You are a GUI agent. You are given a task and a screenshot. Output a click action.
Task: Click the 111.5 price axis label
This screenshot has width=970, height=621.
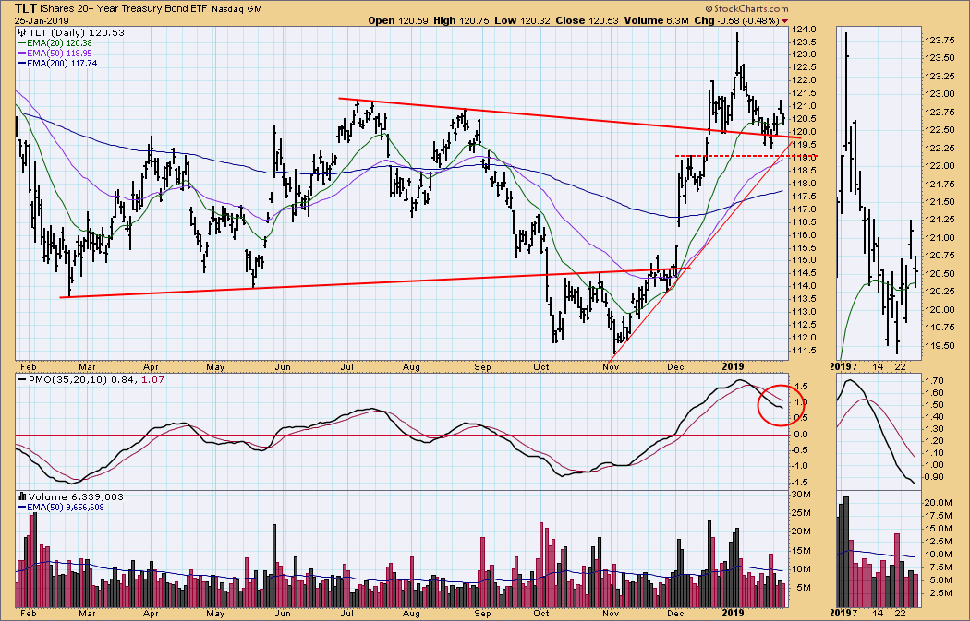(x=806, y=351)
